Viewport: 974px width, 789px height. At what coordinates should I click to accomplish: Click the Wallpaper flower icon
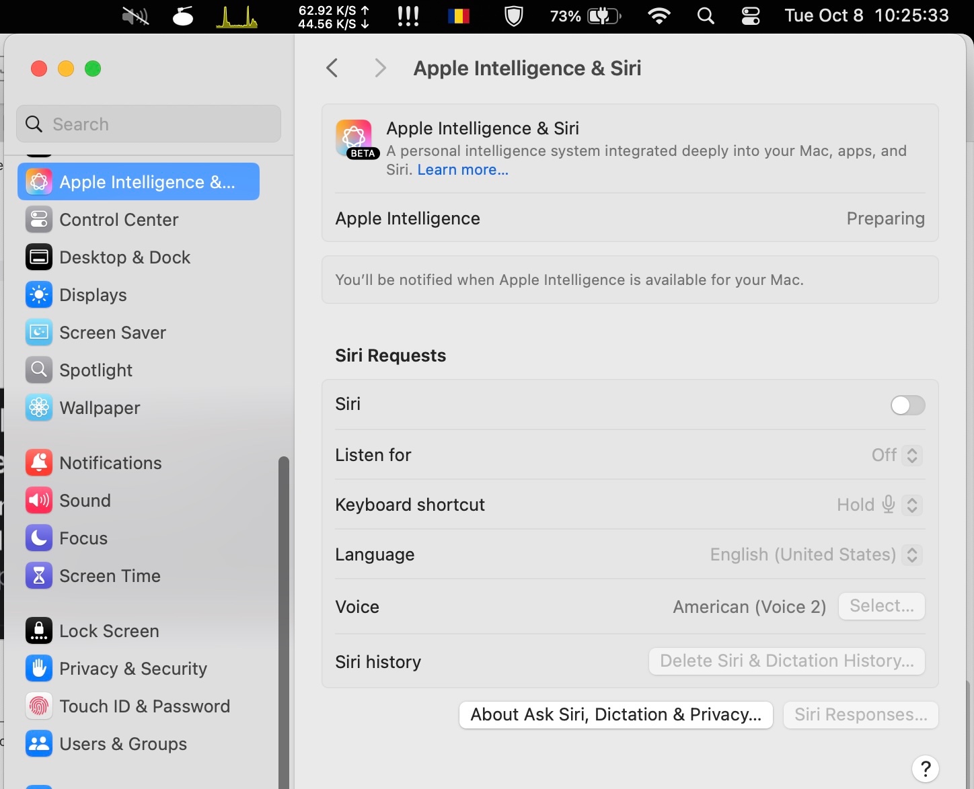pyautogui.click(x=39, y=407)
